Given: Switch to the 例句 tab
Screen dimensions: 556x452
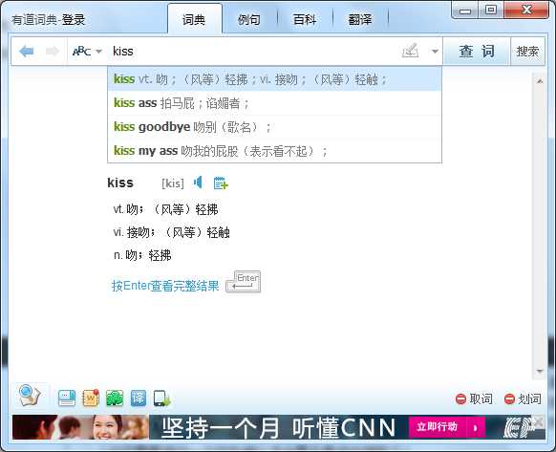Looking at the screenshot, I should click(249, 19).
